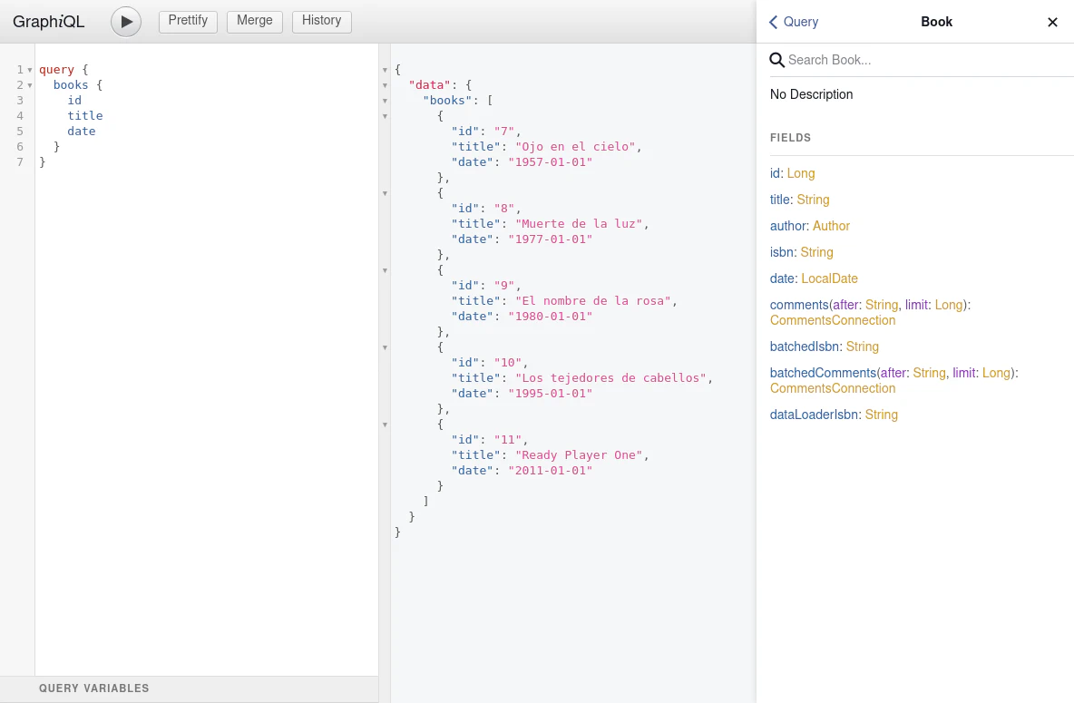Select the dataLoaderIsbn field
The image size is (1074, 703).
[815, 415]
